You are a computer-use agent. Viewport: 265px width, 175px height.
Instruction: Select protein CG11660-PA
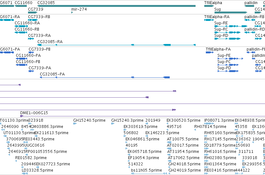click(x=28, y=56)
